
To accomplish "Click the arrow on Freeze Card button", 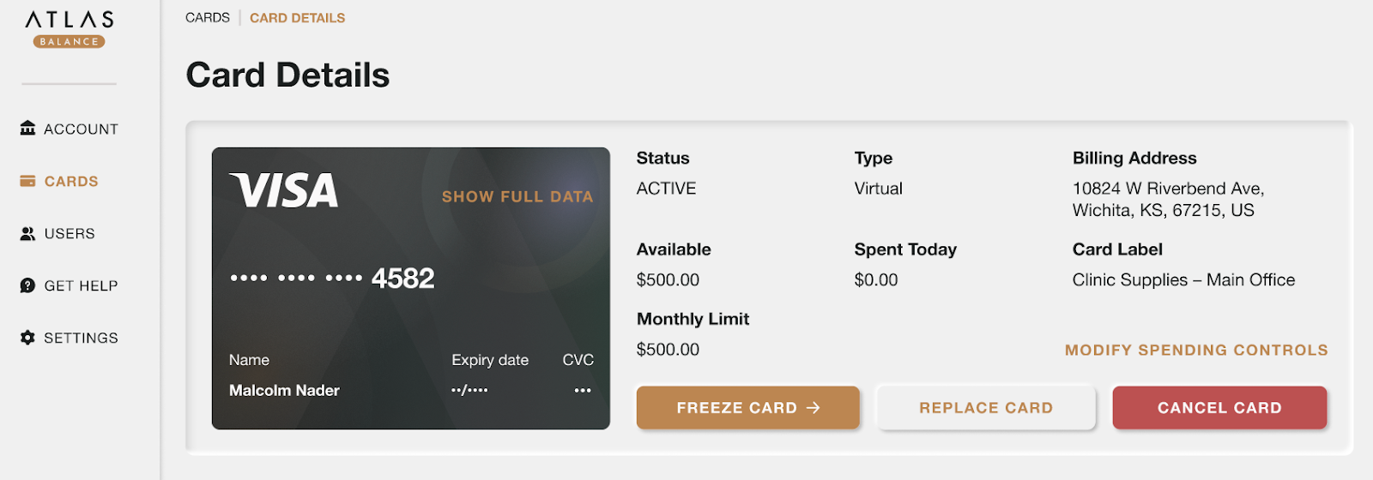I will (x=814, y=408).
